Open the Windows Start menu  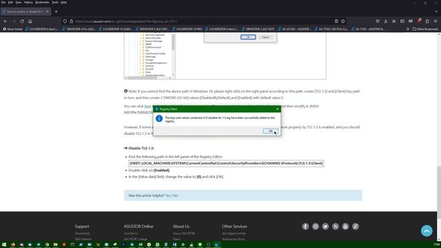point(4,245)
